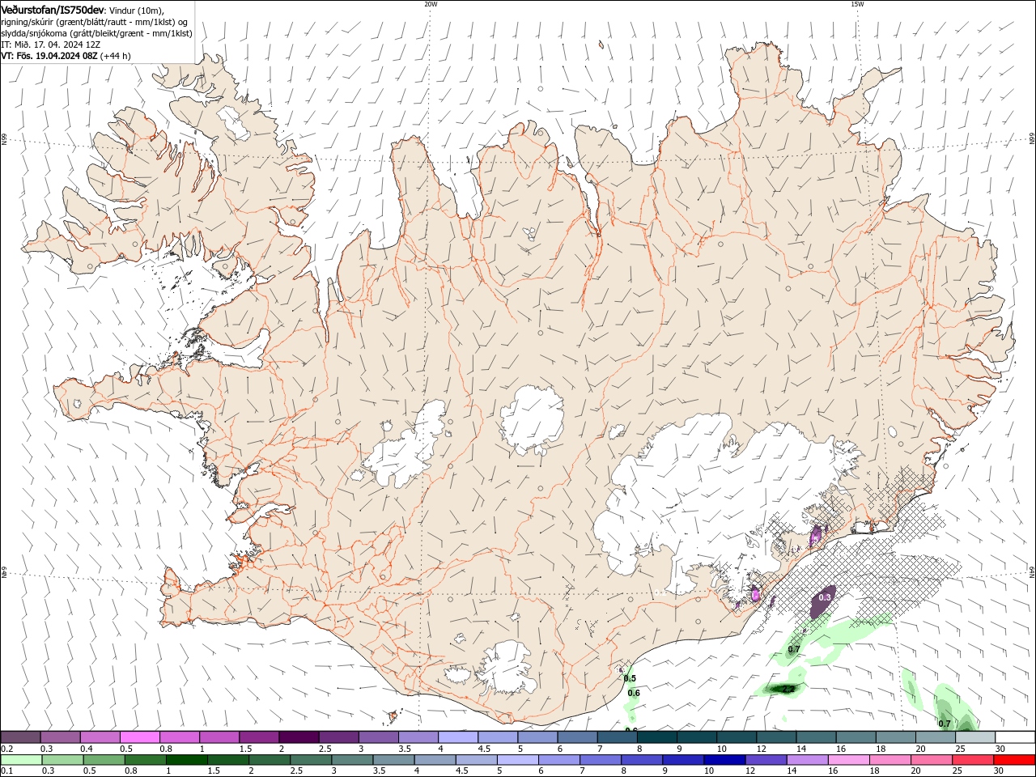Click the '20W' longitude label
This screenshot has width=1036, height=777.
[431, 4]
